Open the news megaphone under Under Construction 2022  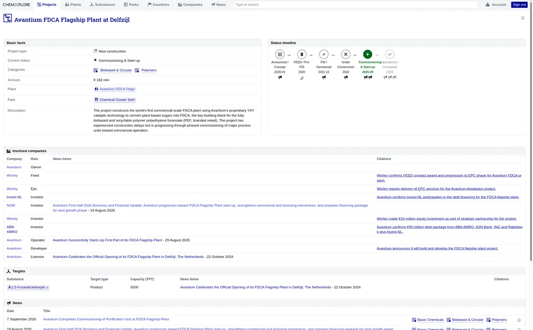point(346,77)
